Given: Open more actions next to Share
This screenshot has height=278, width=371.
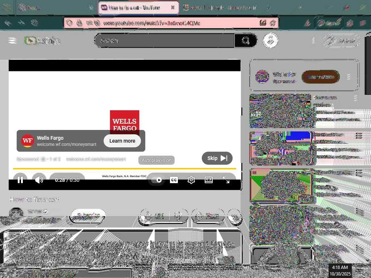Looking at the screenshot, I should [x=234, y=216].
